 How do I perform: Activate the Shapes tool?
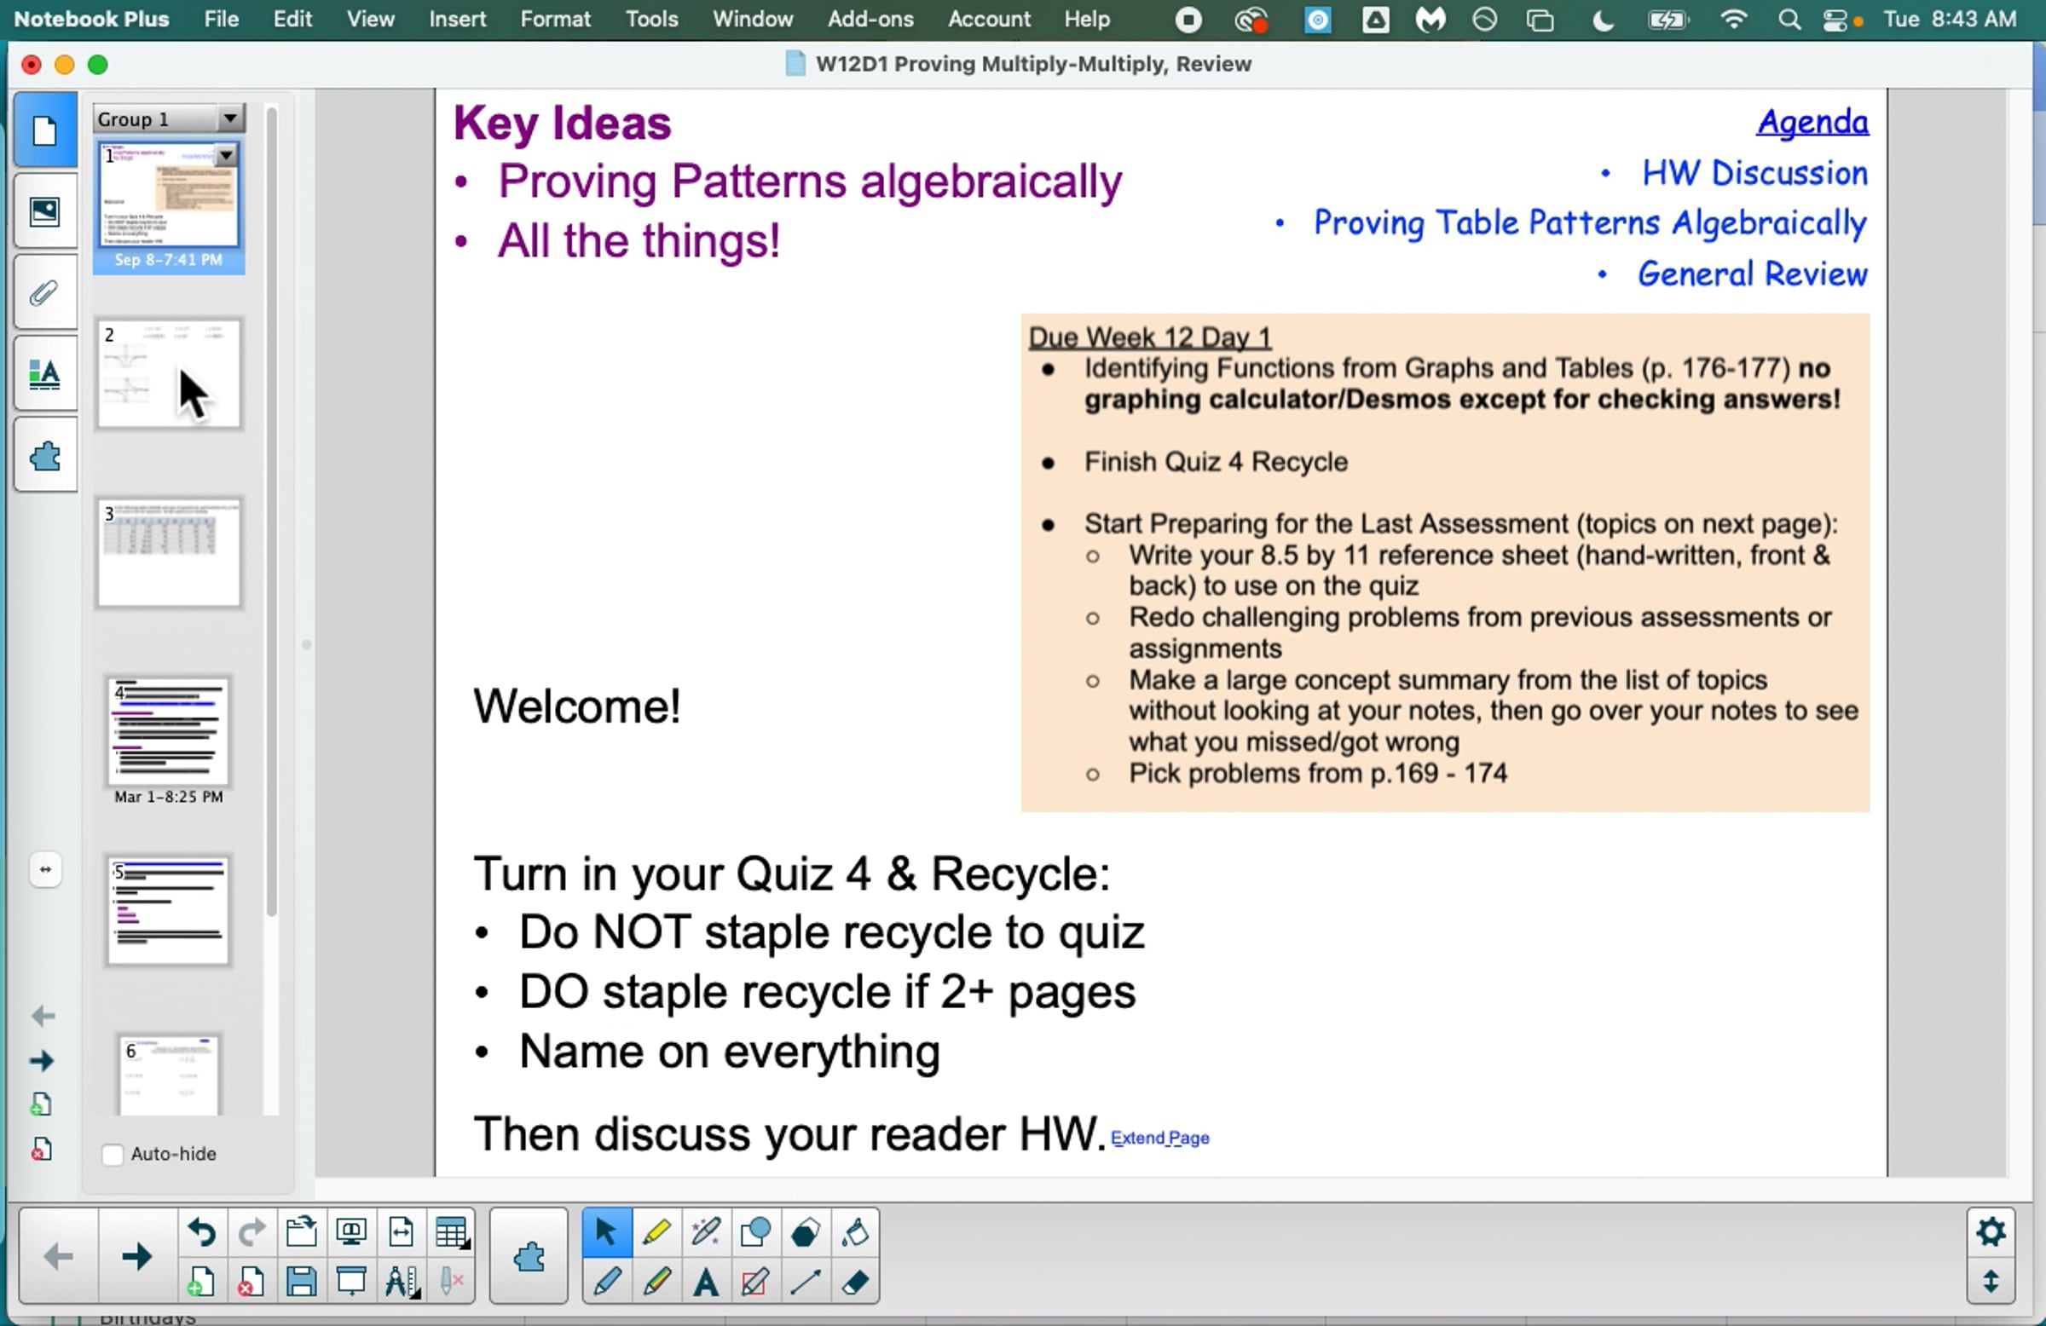[755, 1231]
